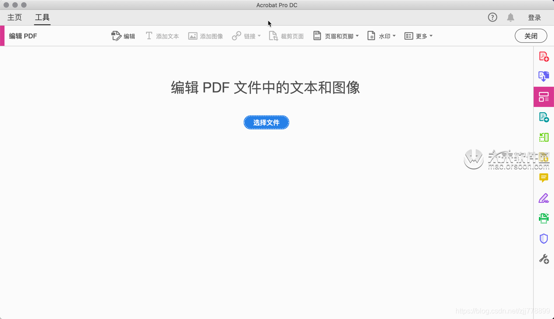
Task: Open the Protect shield sidebar tool
Action: point(544,238)
